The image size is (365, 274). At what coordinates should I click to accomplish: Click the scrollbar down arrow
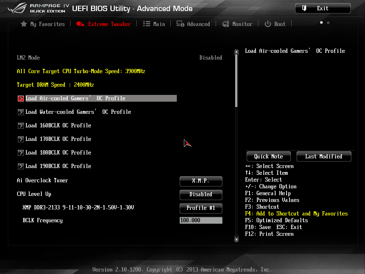point(236,239)
